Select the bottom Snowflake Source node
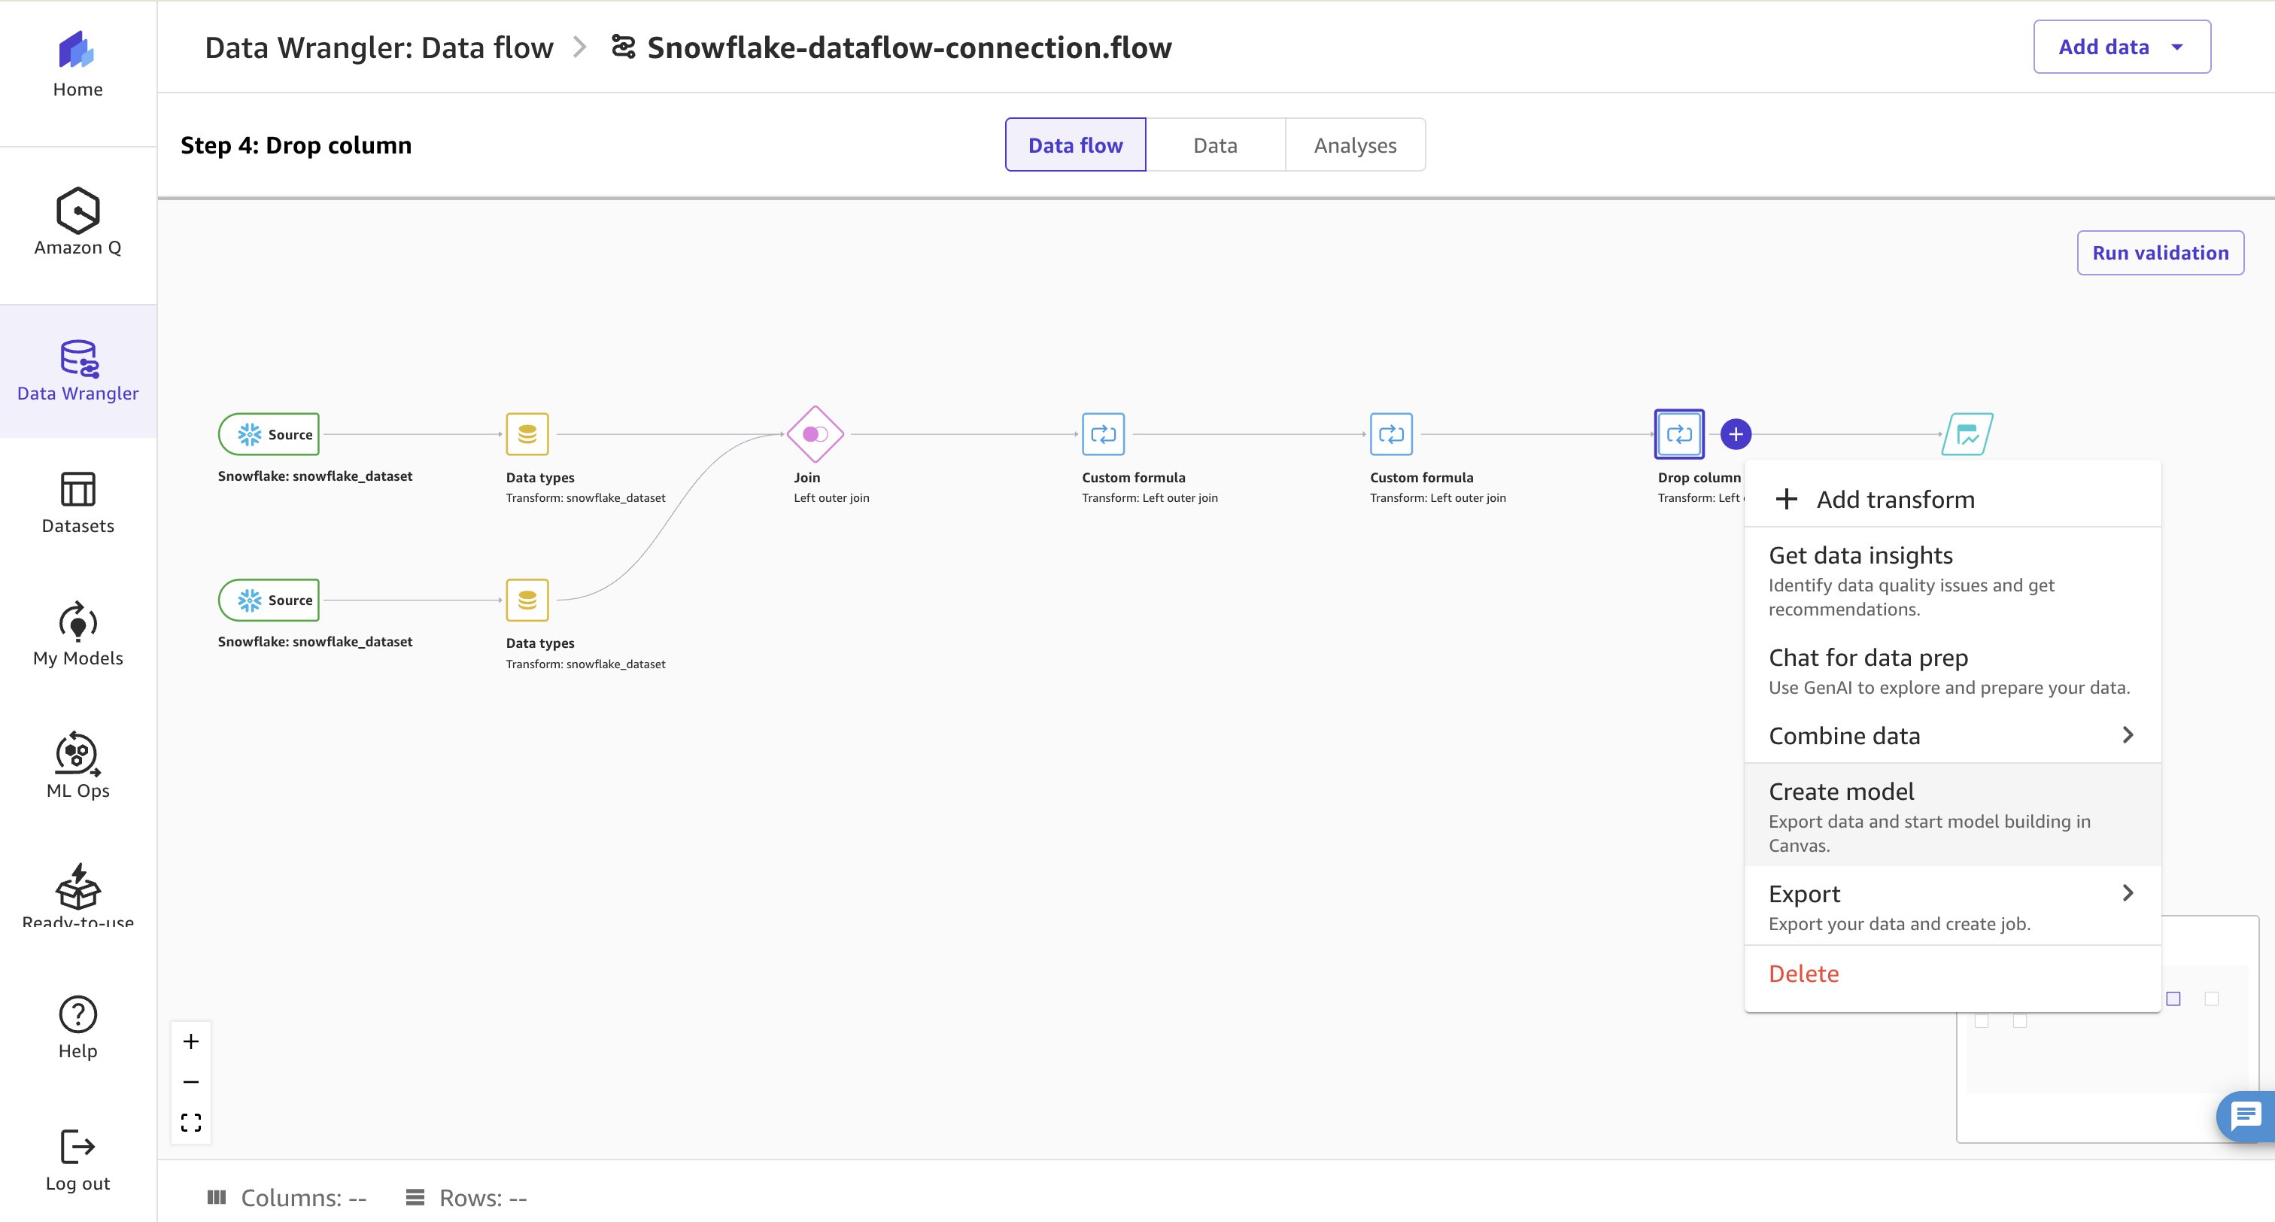Viewport: 2275px width, 1222px height. point(269,600)
